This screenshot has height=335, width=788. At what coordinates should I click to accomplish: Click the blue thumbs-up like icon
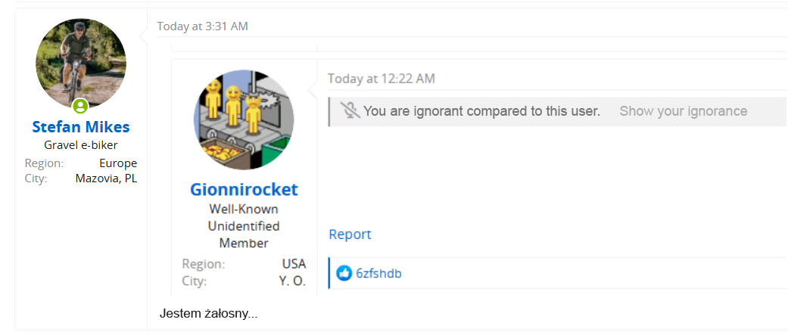(344, 273)
